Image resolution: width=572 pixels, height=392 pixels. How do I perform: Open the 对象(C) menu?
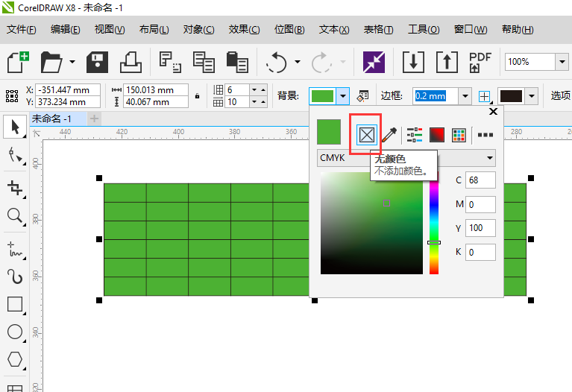point(199,29)
